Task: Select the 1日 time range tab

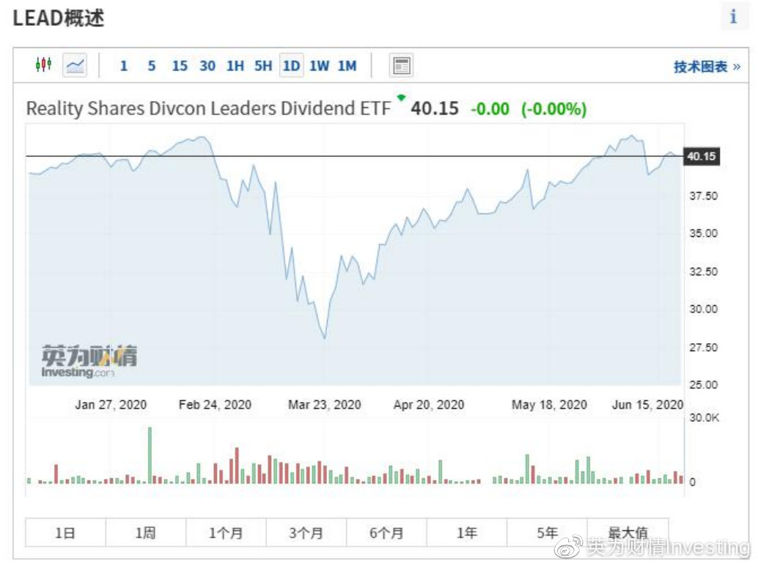Action: [x=65, y=533]
